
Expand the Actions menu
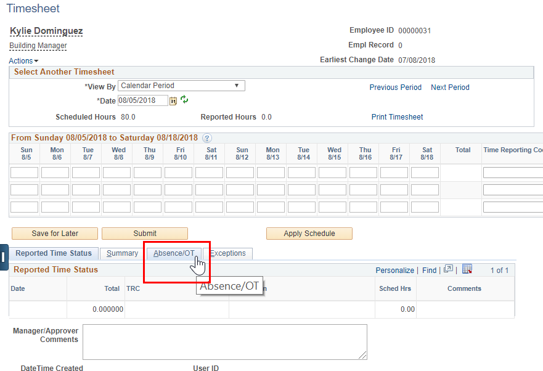22,60
